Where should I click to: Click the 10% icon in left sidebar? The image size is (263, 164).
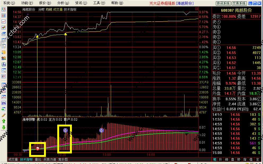tap(4, 103)
